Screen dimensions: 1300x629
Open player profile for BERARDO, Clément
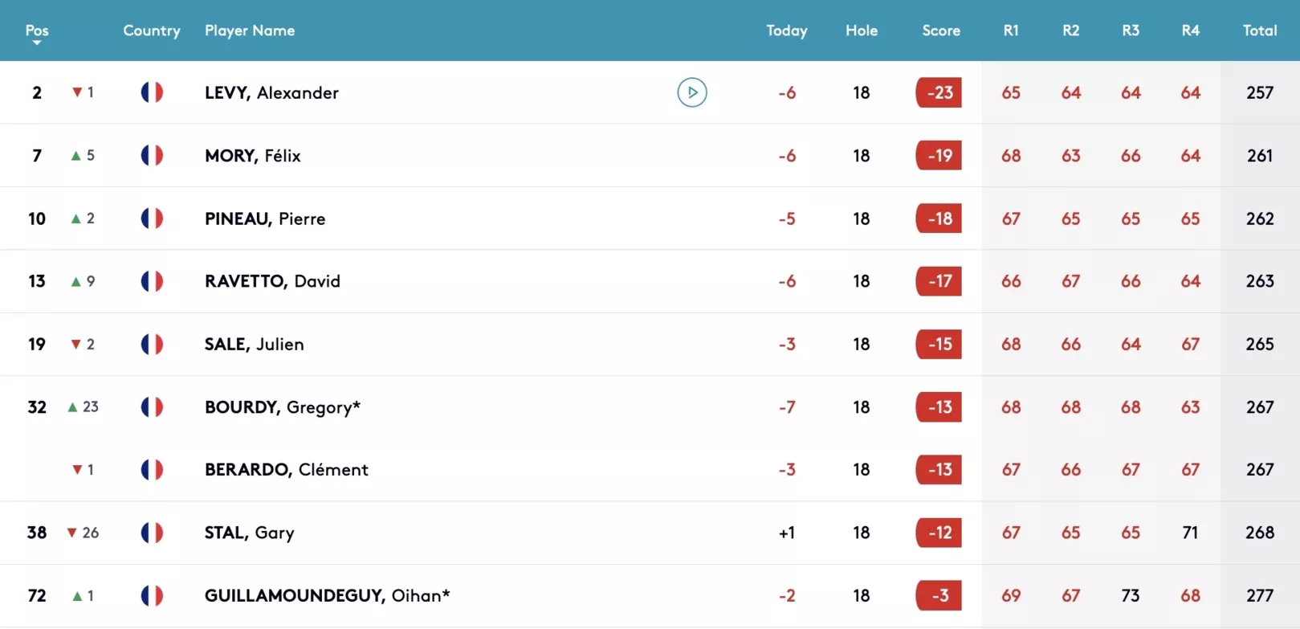pos(287,470)
